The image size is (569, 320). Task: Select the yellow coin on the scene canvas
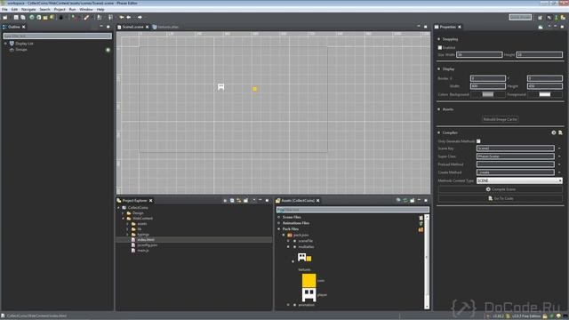coord(255,89)
